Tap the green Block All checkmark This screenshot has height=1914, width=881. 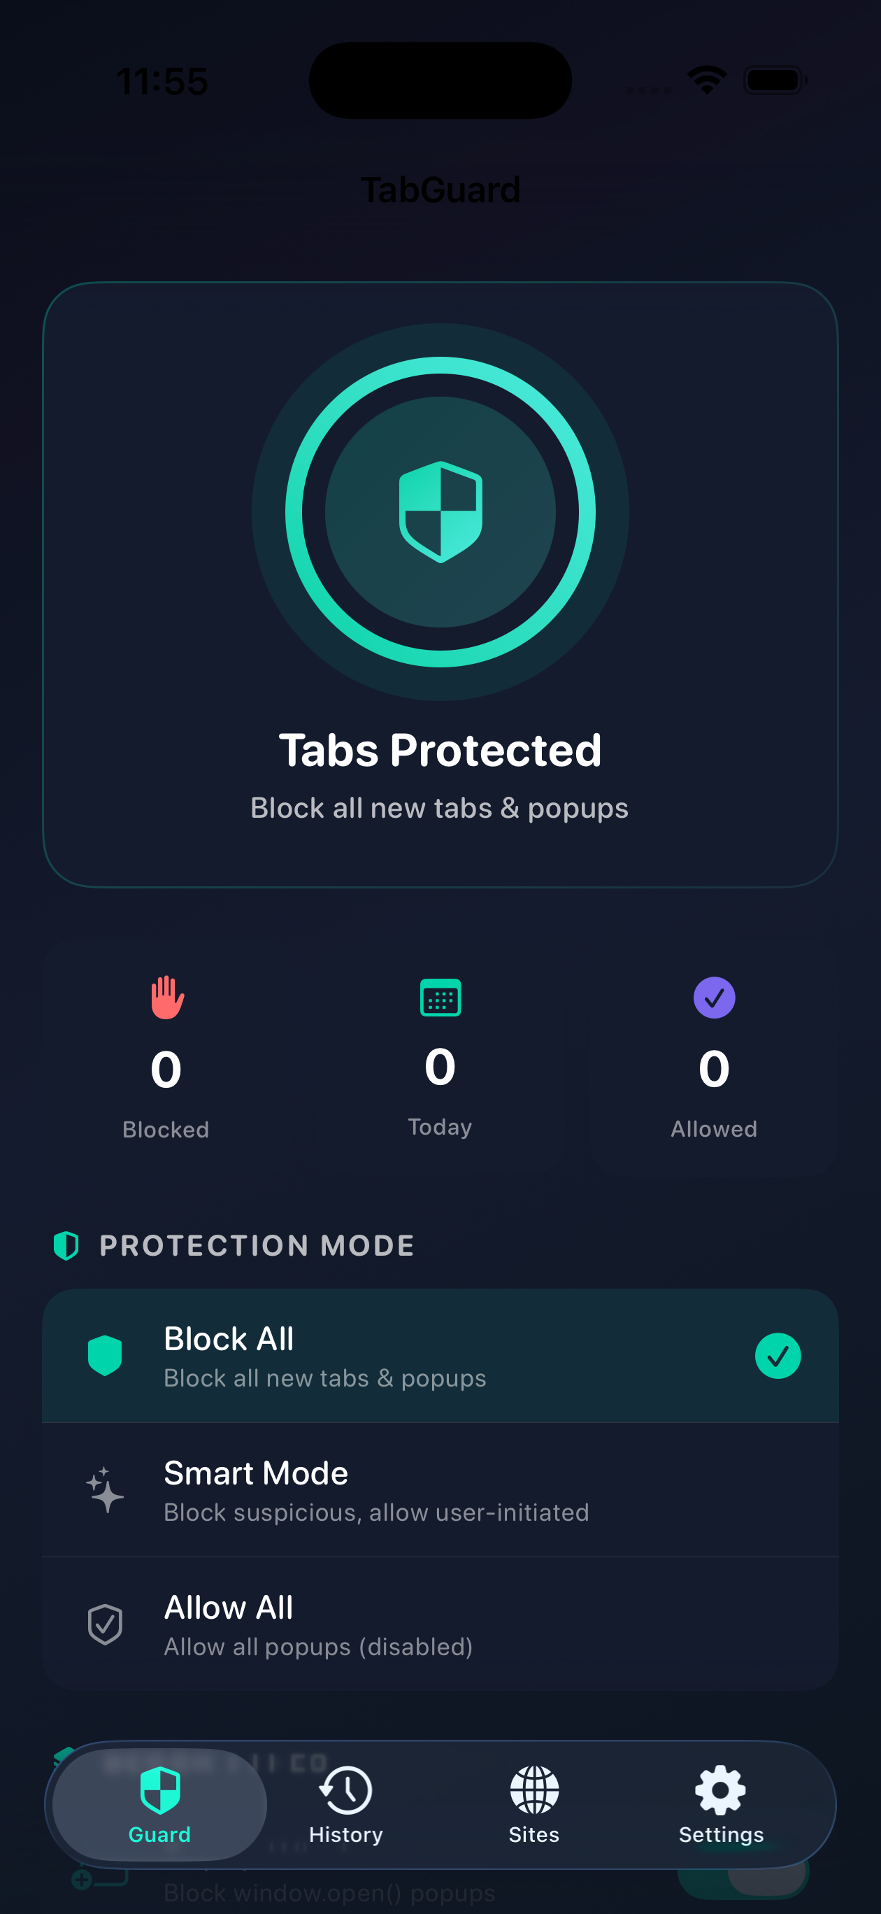777,1355
